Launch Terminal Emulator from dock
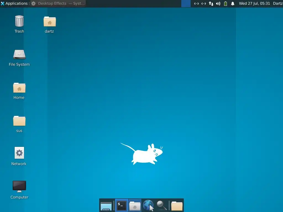283x212 pixels. pyautogui.click(x=122, y=205)
